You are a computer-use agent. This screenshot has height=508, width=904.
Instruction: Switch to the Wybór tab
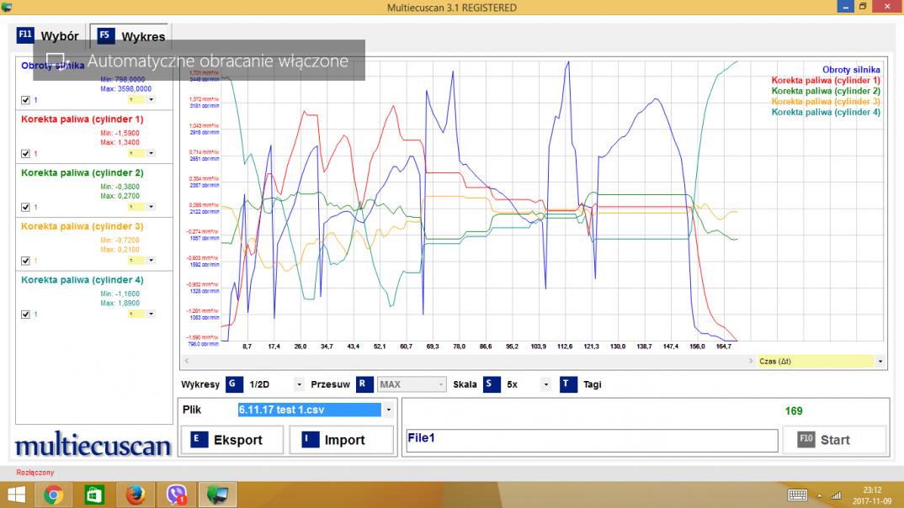pos(49,36)
